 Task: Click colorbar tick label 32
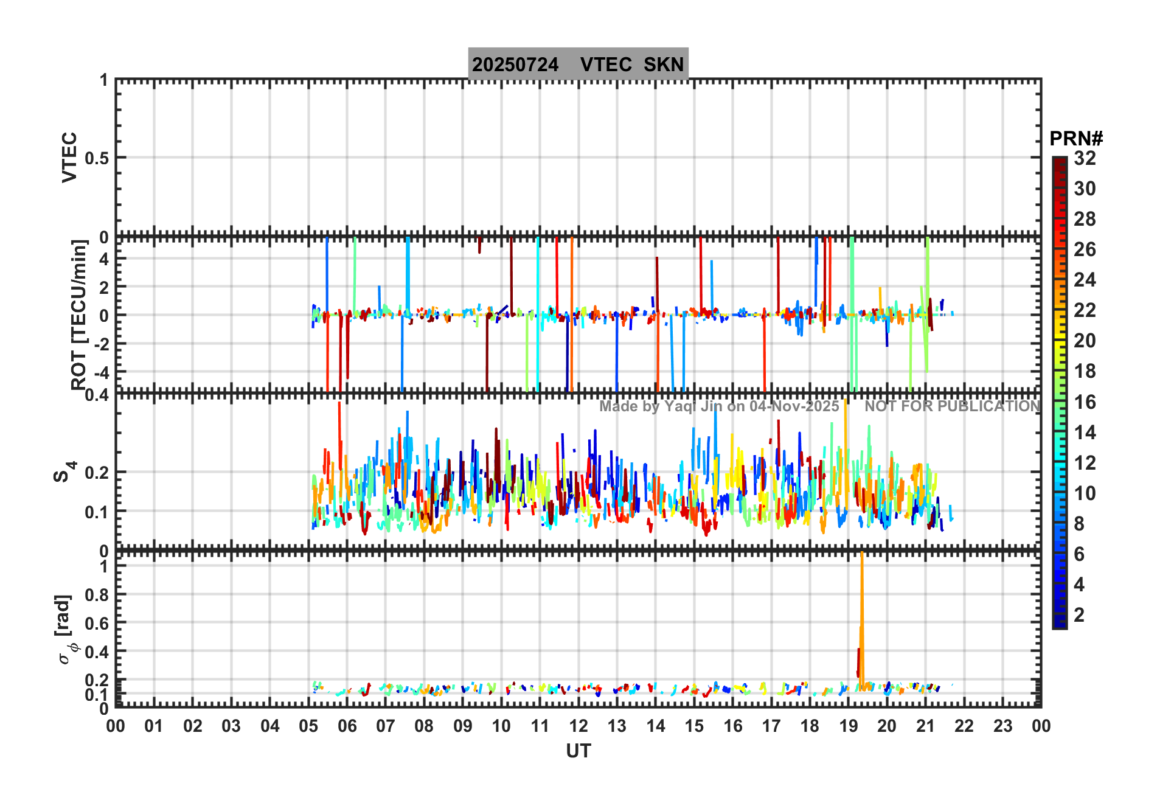point(1085,158)
